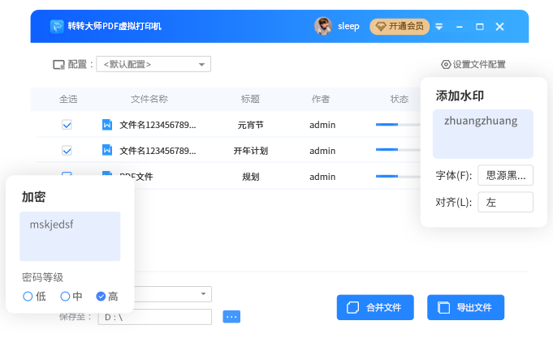Click the 作者 column header

[321, 99]
